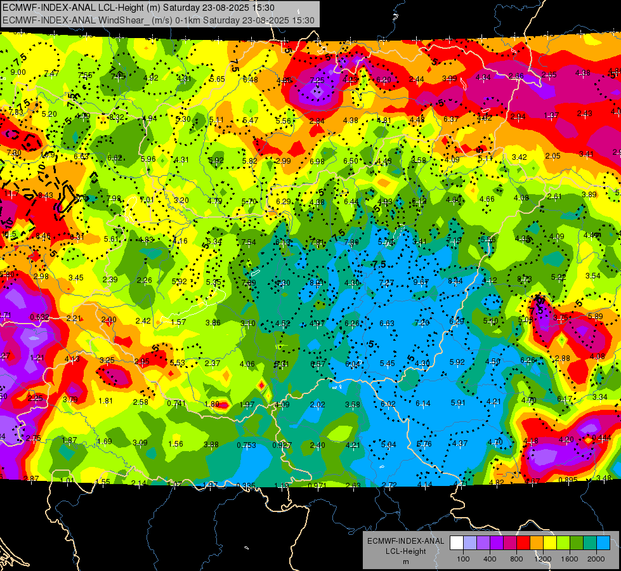Click the 2.44 grid value
The width and height of the screenshot is (621, 571).
[x=416, y=79]
